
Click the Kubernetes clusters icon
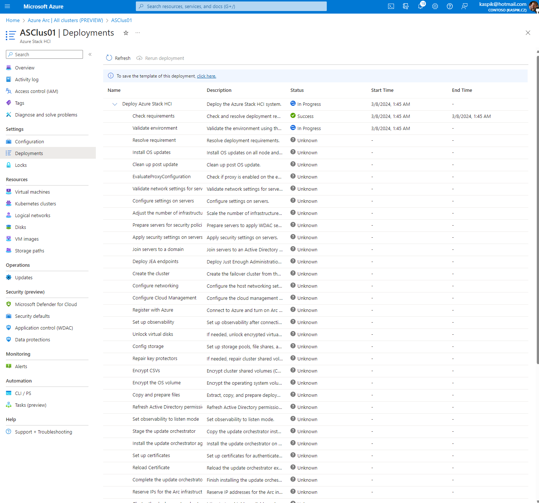(9, 204)
